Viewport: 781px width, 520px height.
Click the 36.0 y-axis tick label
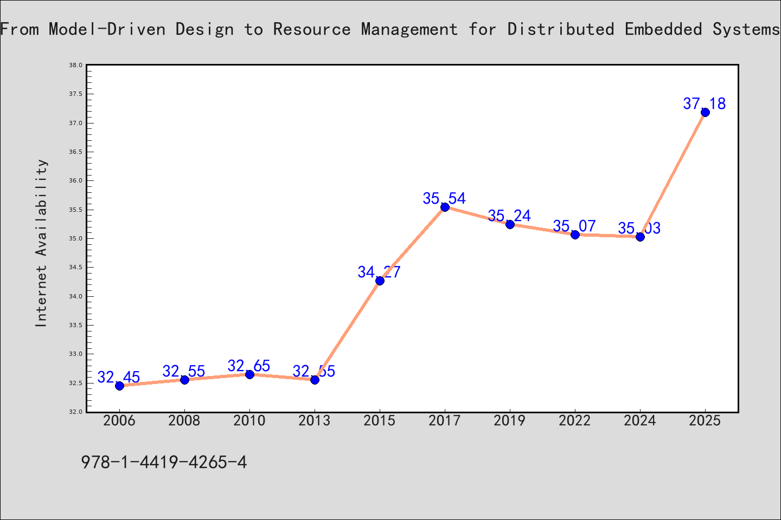(x=75, y=180)
